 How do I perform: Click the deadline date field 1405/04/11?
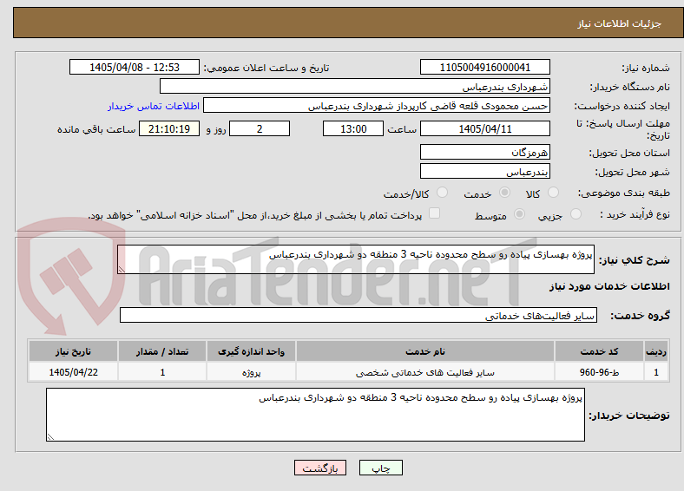[485, 128]
